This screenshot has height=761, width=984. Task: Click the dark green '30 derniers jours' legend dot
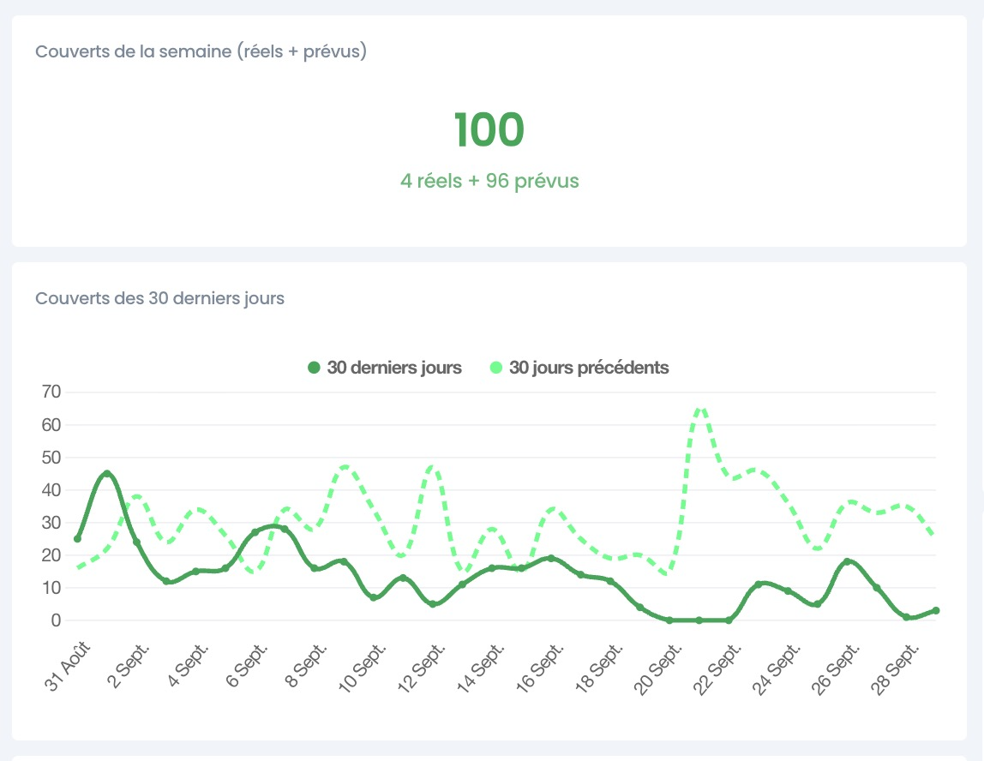[x=314, y=368]
